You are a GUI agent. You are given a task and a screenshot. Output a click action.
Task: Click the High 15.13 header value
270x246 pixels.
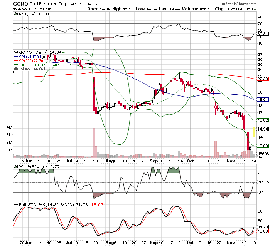123,9
